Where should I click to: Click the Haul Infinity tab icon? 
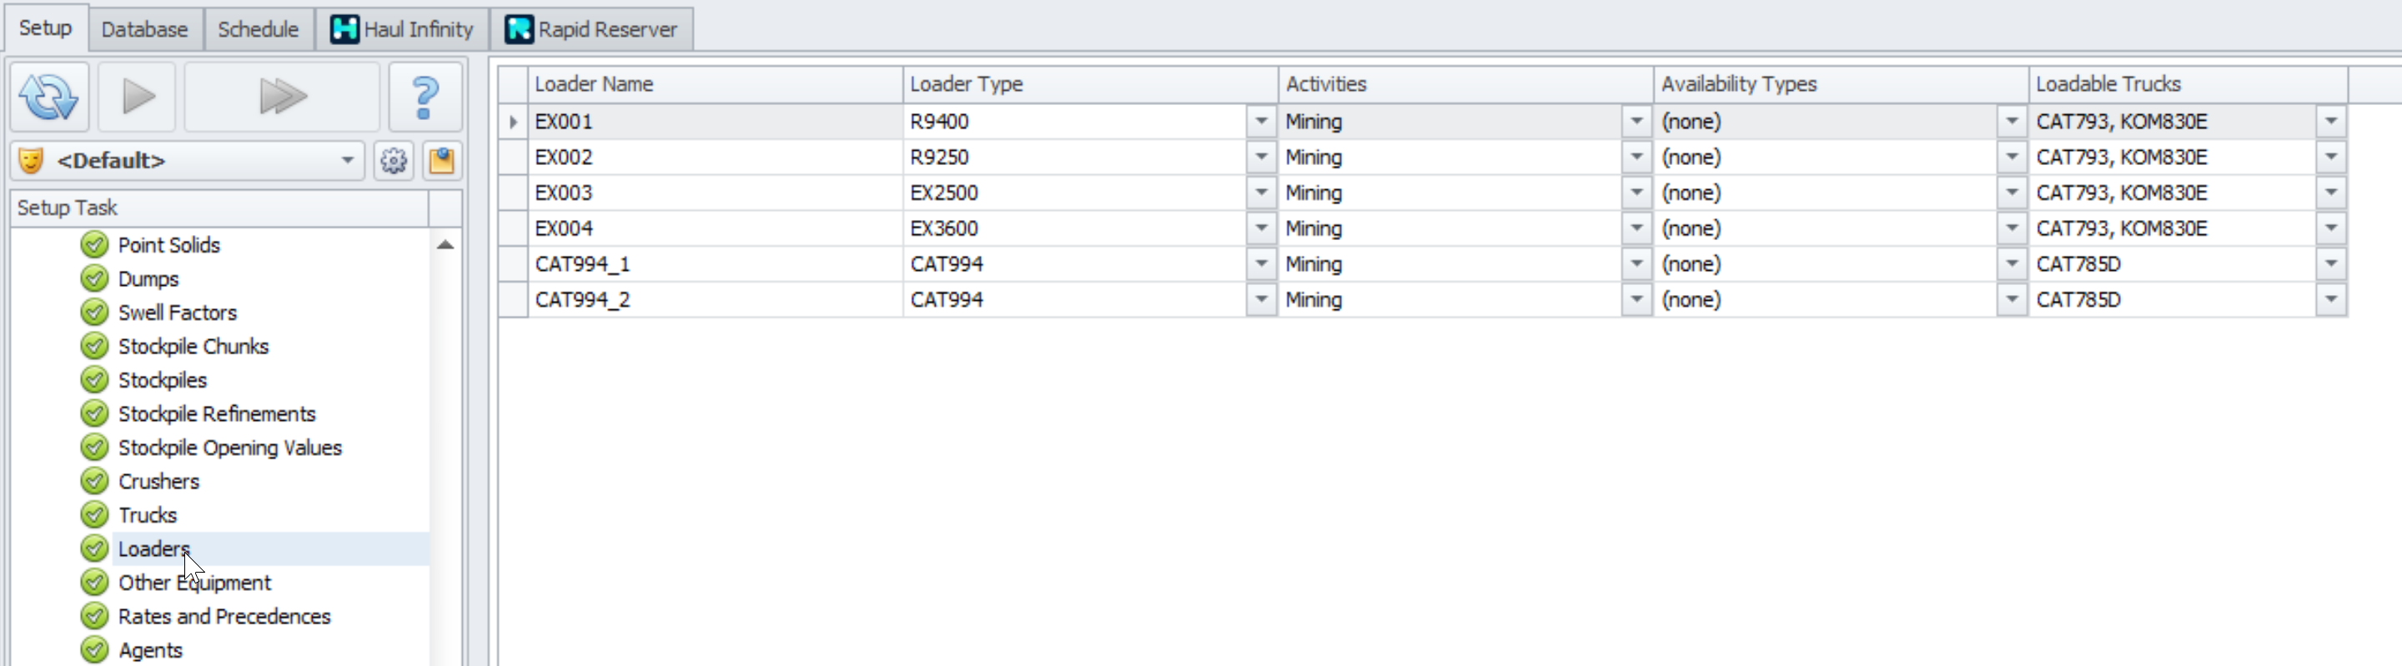click(344, 30)
